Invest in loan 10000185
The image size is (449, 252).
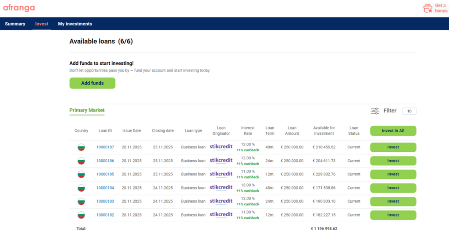[x=393, y=175]
